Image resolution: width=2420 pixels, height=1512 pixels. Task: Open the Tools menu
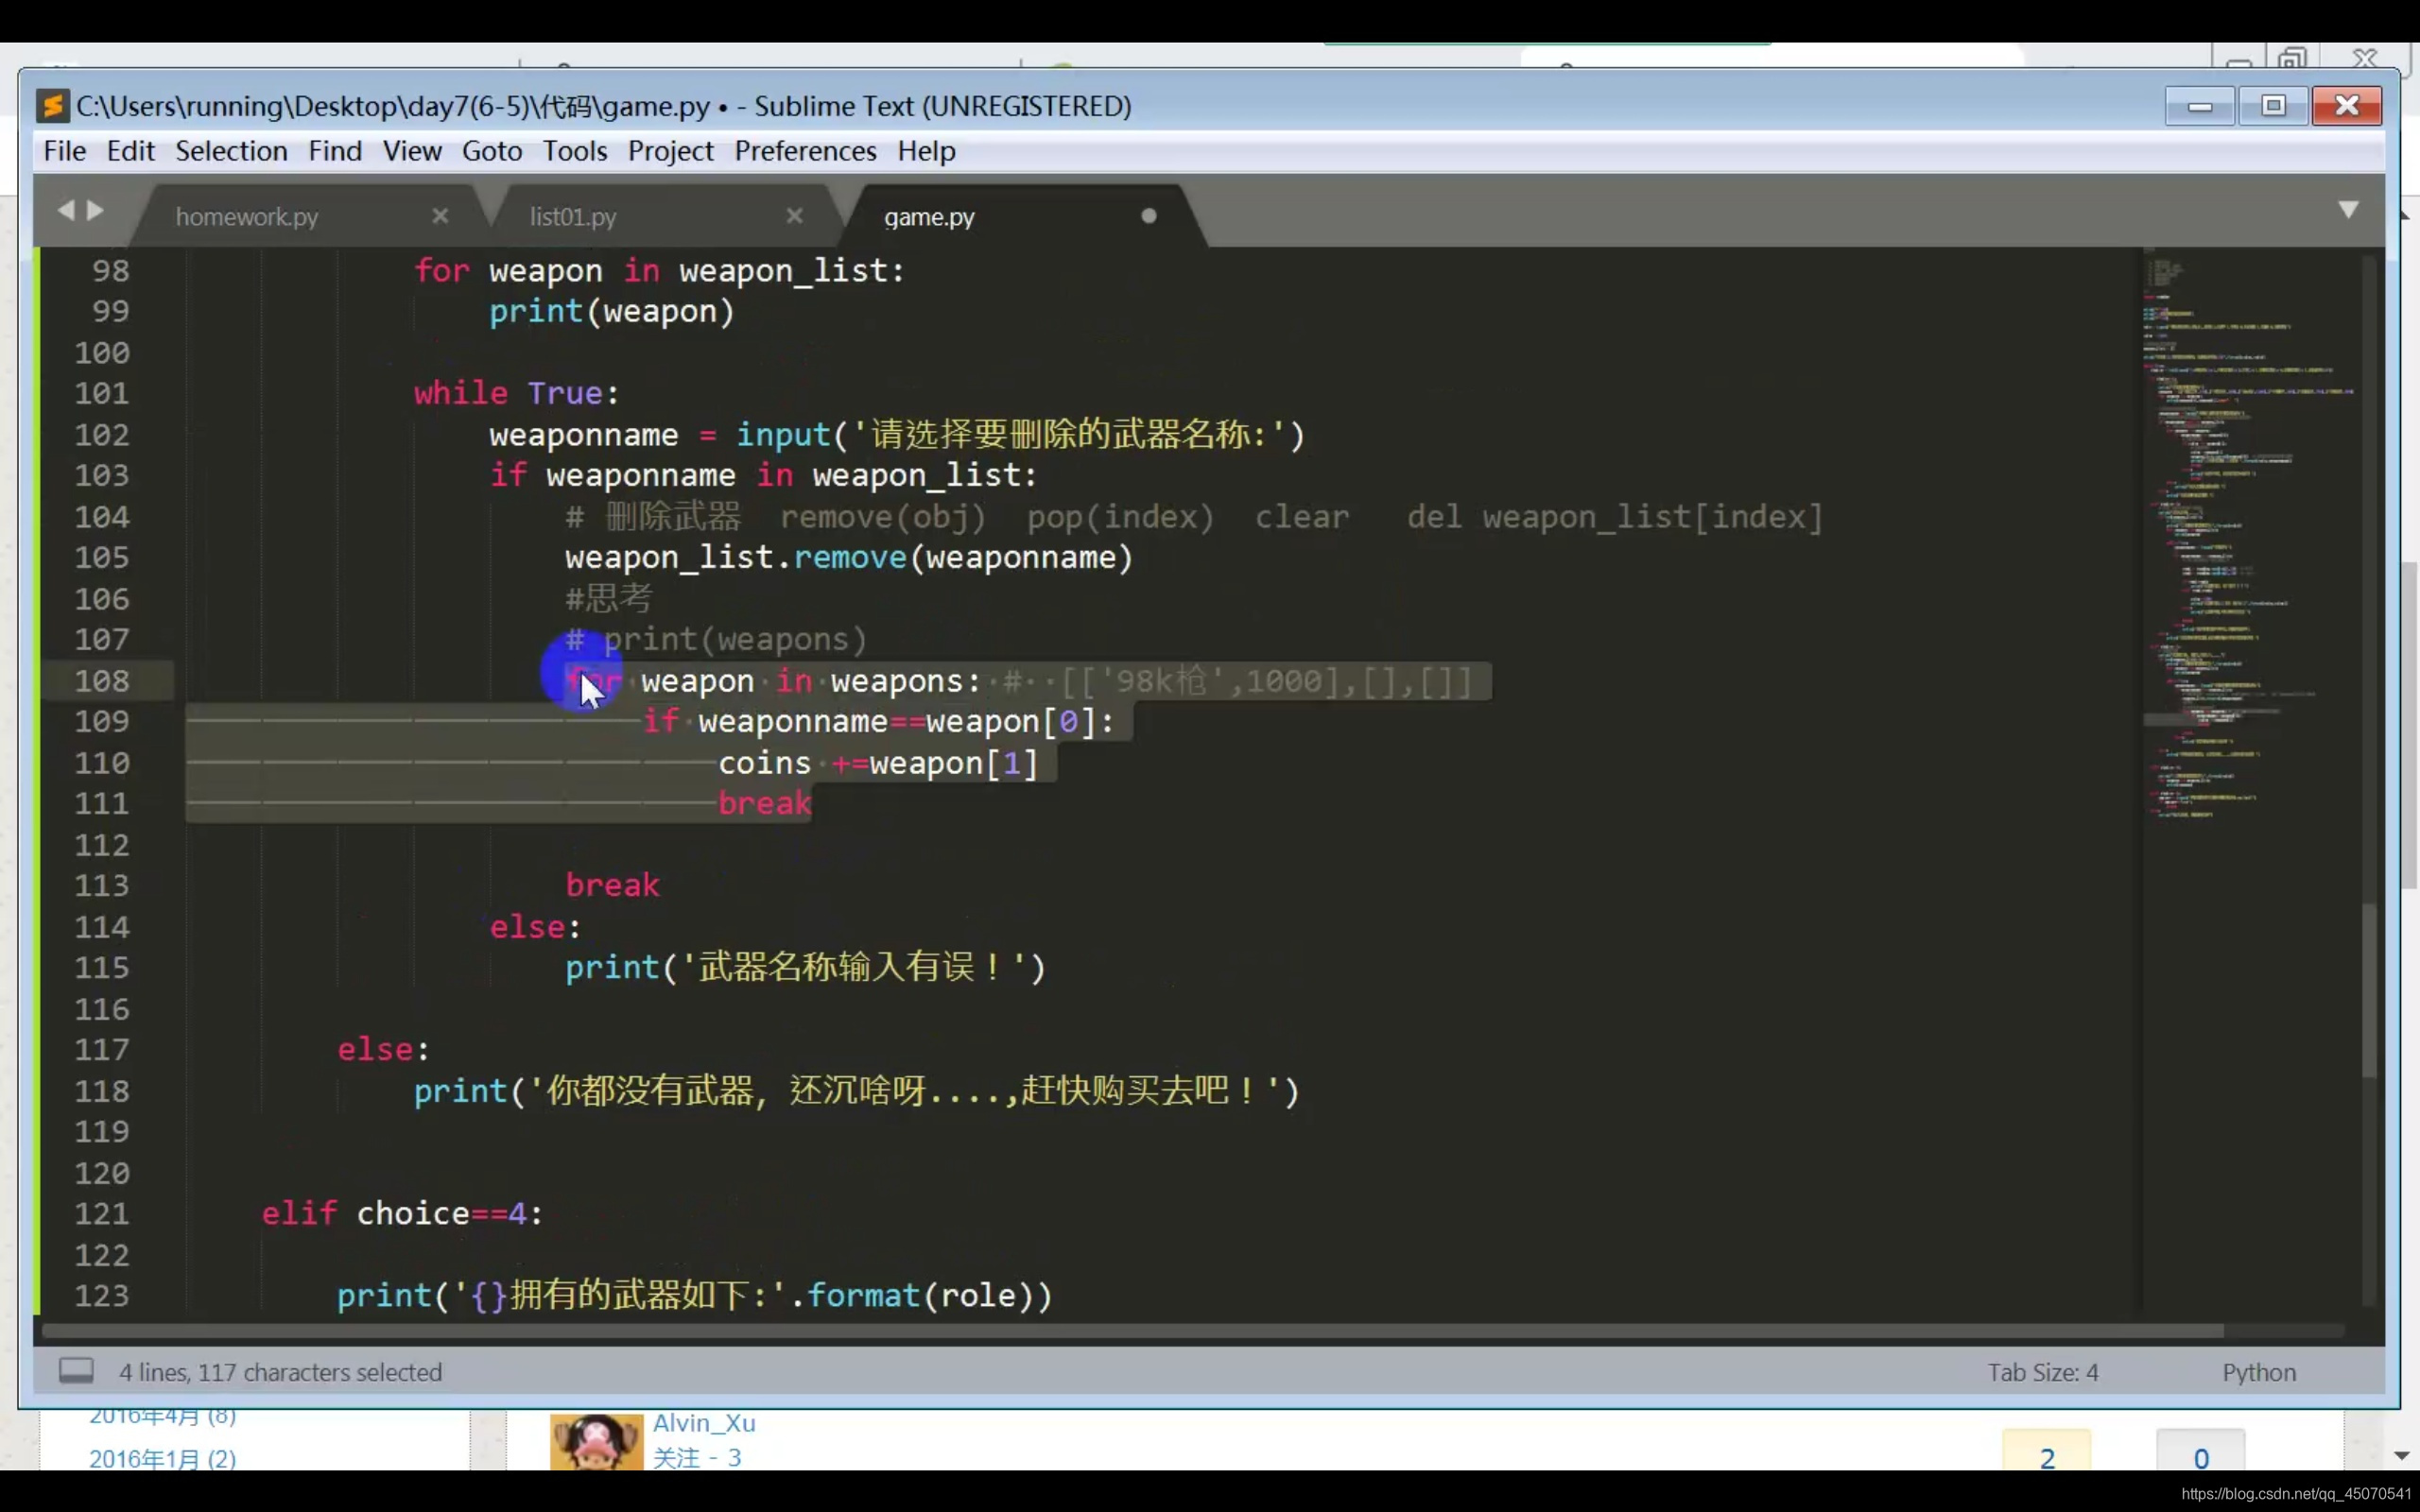point(575,151)
